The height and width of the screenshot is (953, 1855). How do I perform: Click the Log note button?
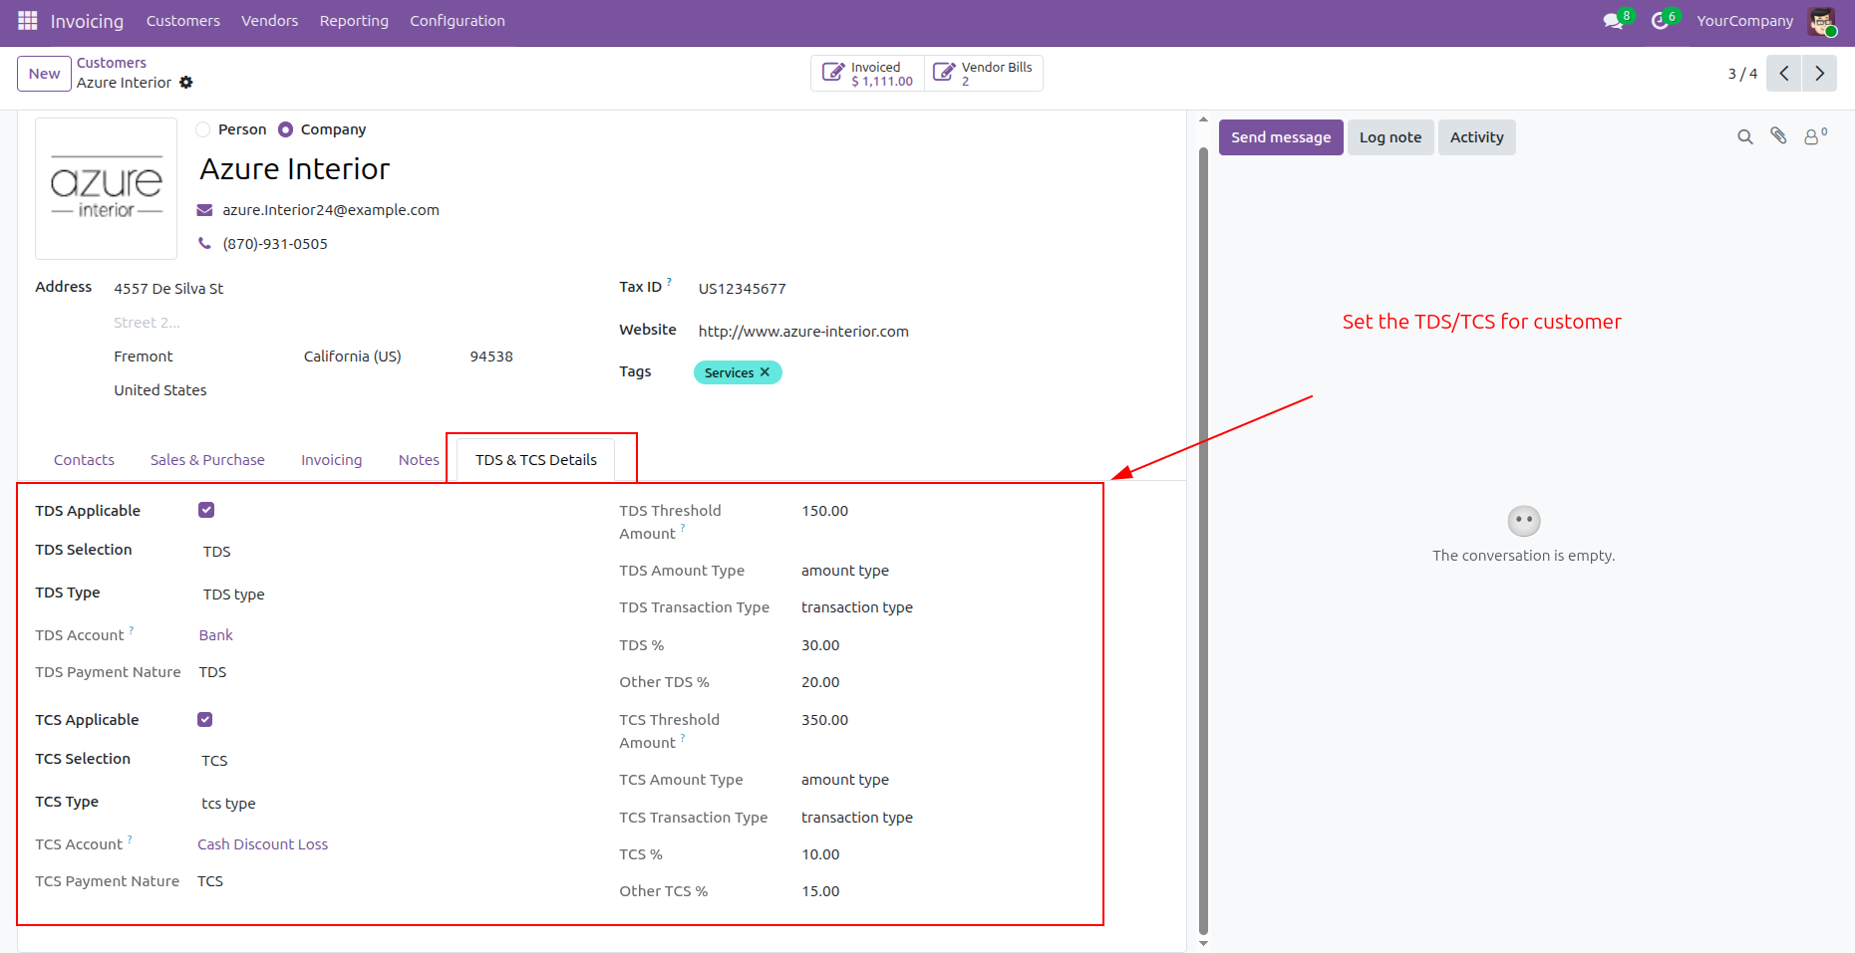1391,137
